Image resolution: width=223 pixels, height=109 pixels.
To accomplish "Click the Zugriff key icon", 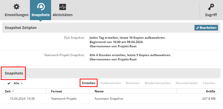I will click(x=211, y=7).
